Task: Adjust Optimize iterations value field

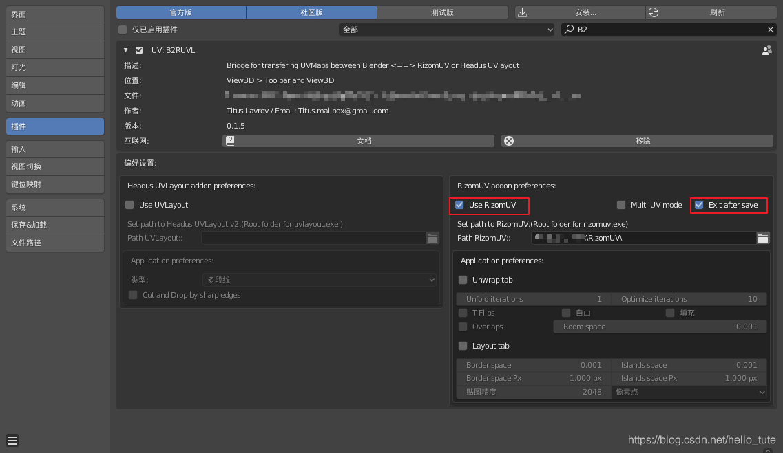Action: coord(689,299)
